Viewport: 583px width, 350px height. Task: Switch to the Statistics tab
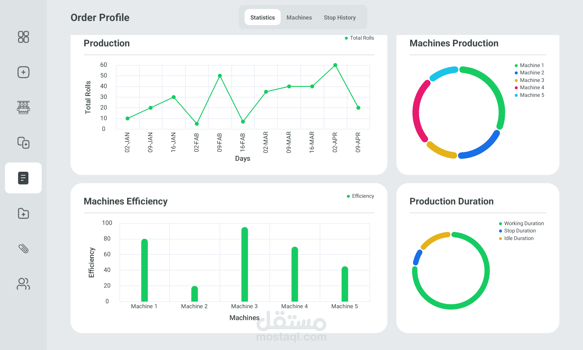coord(262,17)
